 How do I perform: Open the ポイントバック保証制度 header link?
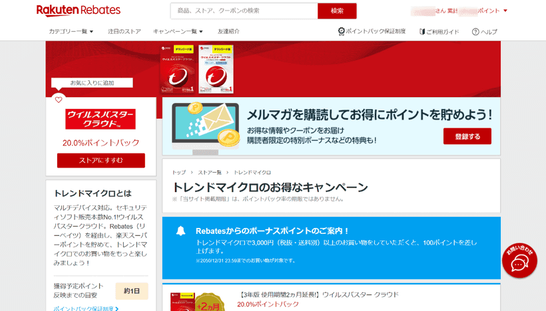click(376, 31)
